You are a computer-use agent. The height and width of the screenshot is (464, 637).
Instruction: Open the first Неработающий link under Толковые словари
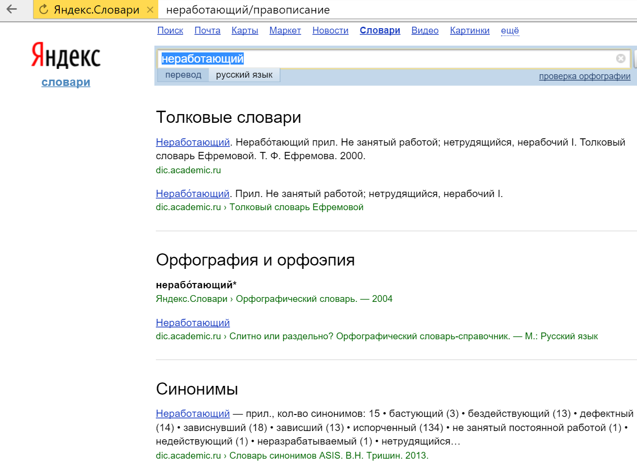tap(193, 142)
